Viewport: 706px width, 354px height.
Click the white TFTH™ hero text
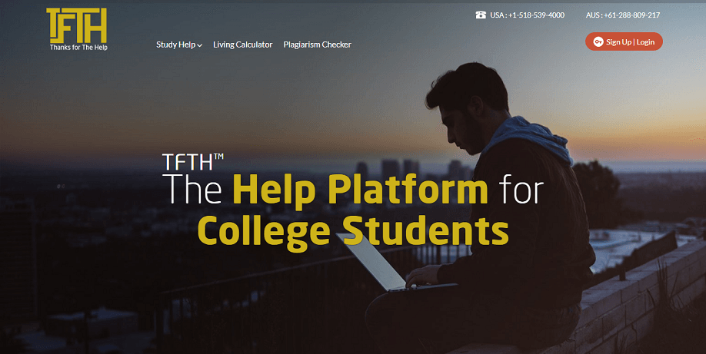coord(193,161)
